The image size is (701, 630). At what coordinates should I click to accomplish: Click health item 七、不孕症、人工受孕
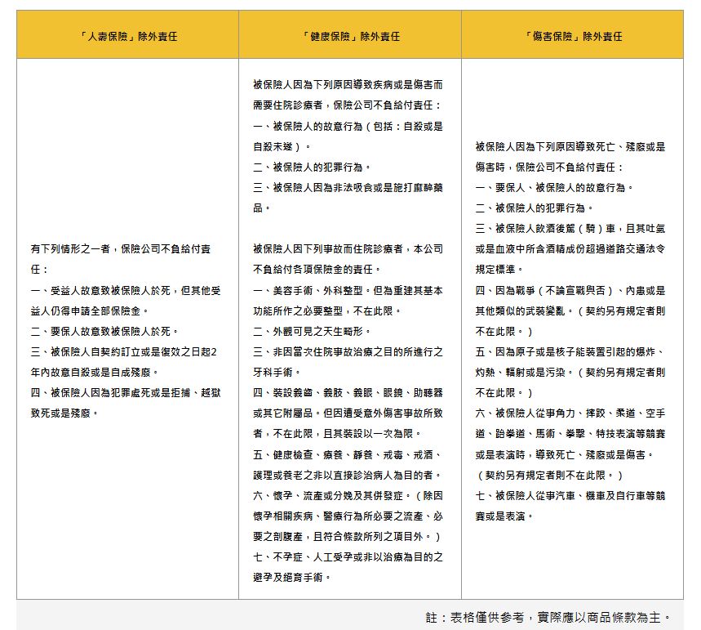click(x=348, y=556)
